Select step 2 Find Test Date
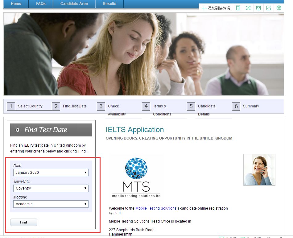293x238 pixels. pos(69,106)
